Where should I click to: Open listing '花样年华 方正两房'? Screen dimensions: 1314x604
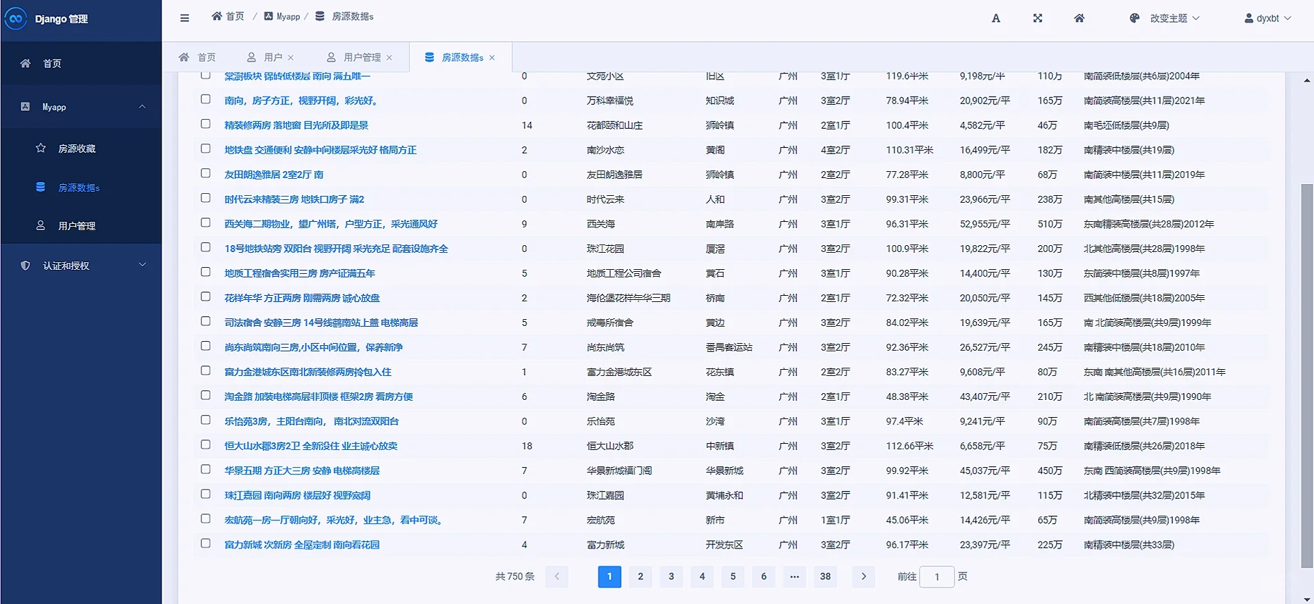pyautogui.click(x=302, y=298)
